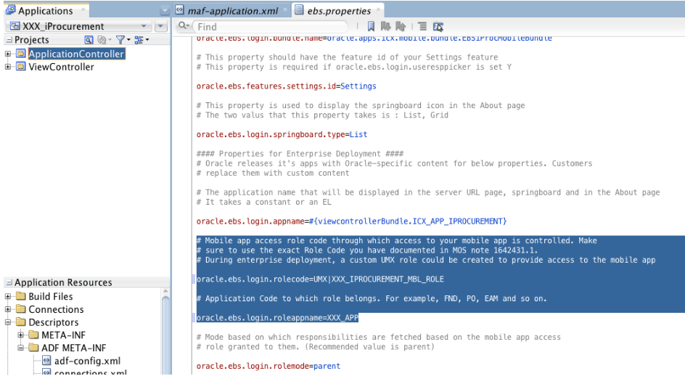This screenshot has height=376, width=685.
Task: Click the adf-config.xml file icon
Action: (x=46, y=360)
